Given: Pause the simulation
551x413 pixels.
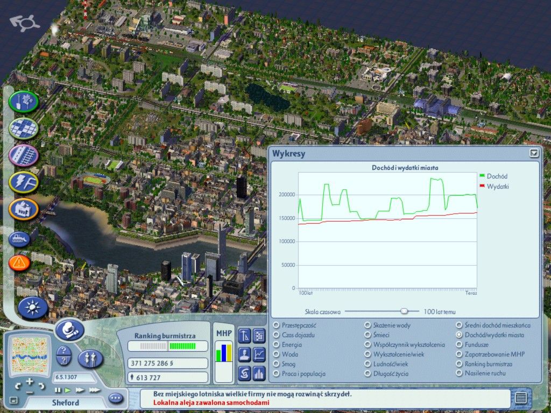Looking at the screenshot, I should pos(58,390).
